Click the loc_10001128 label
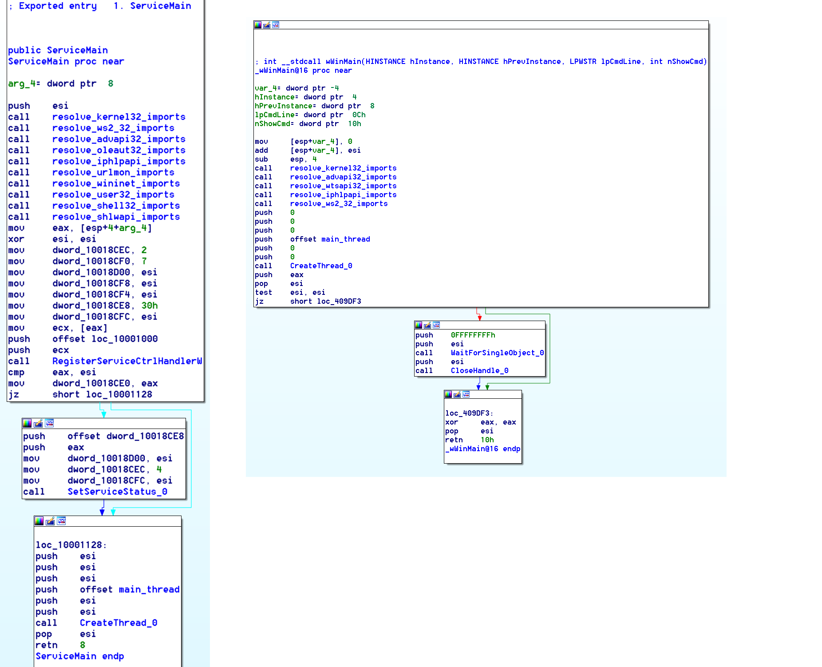The width and height of the screenshot is (822, 667). pos(71,545)
